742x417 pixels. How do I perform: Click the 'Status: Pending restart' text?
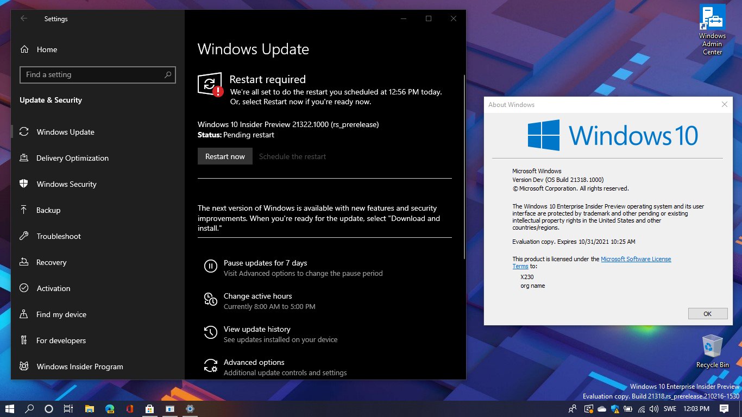pyautogui.click(x=236, y=135)
